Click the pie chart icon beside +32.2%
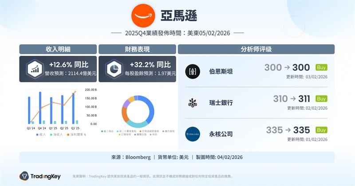 pyautogui.click(x=113, y=69)
